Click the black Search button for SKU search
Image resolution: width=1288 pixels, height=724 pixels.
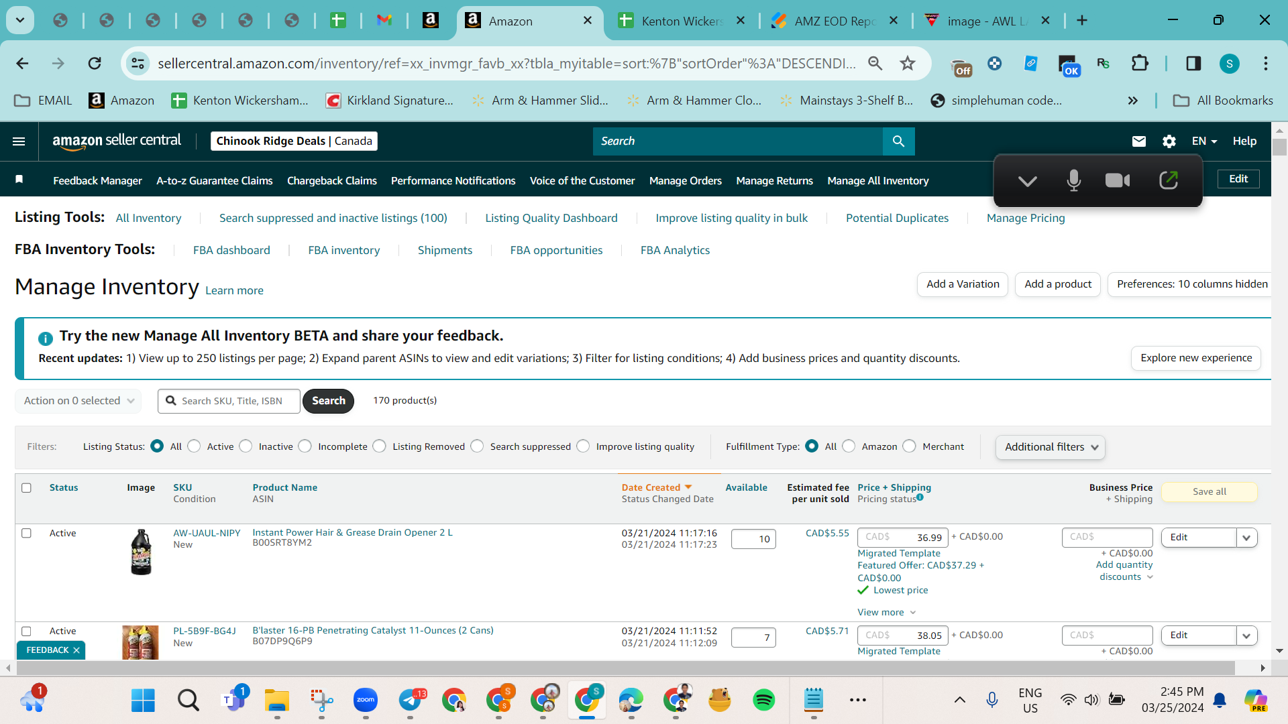tap(328, 401)
